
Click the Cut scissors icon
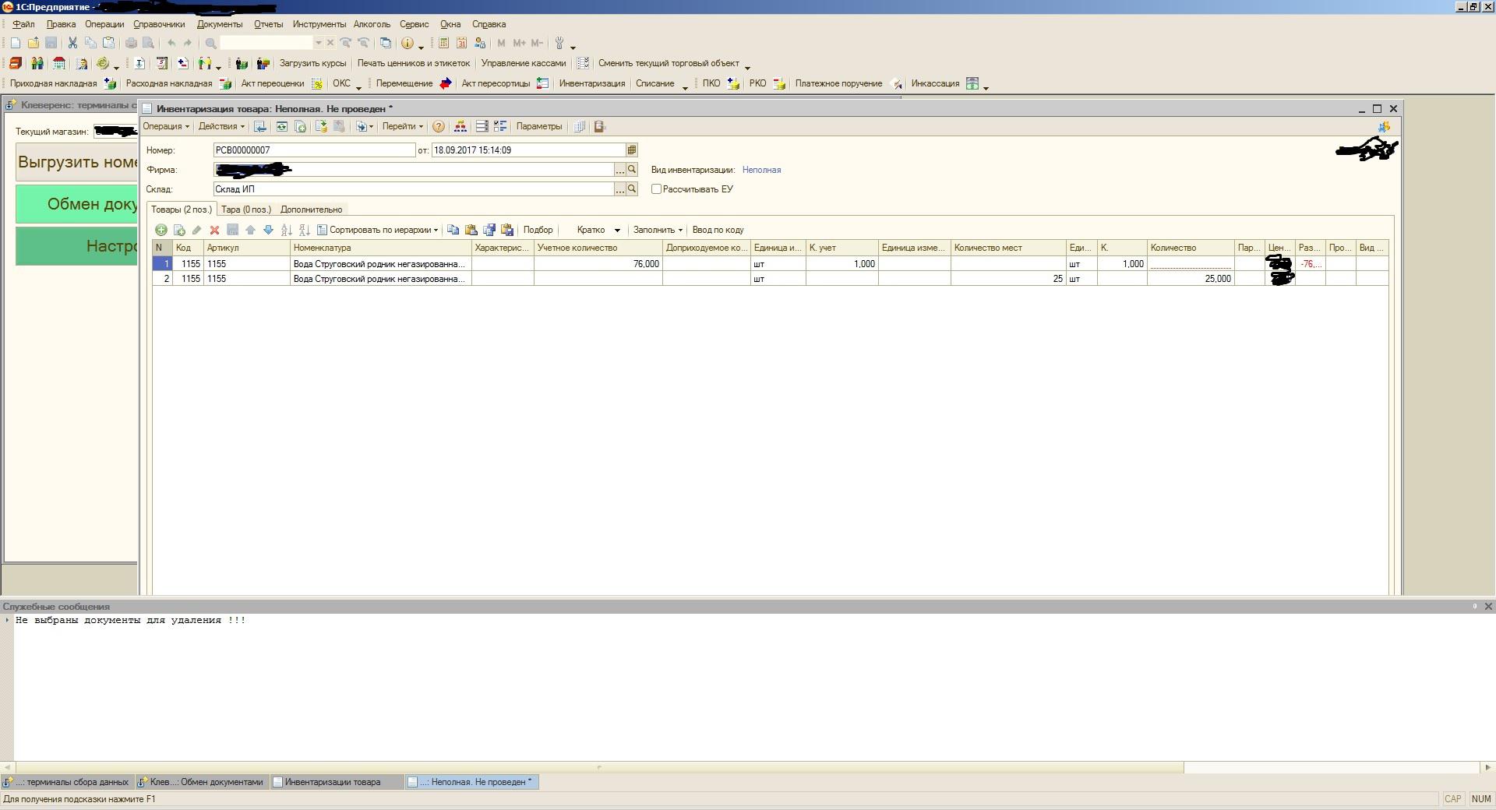[x=72, y=43]
